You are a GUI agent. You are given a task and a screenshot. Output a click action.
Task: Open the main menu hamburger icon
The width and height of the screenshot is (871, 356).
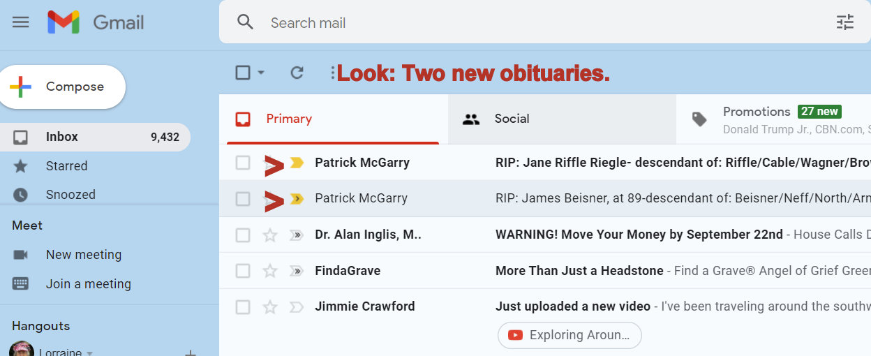[21, 22]
